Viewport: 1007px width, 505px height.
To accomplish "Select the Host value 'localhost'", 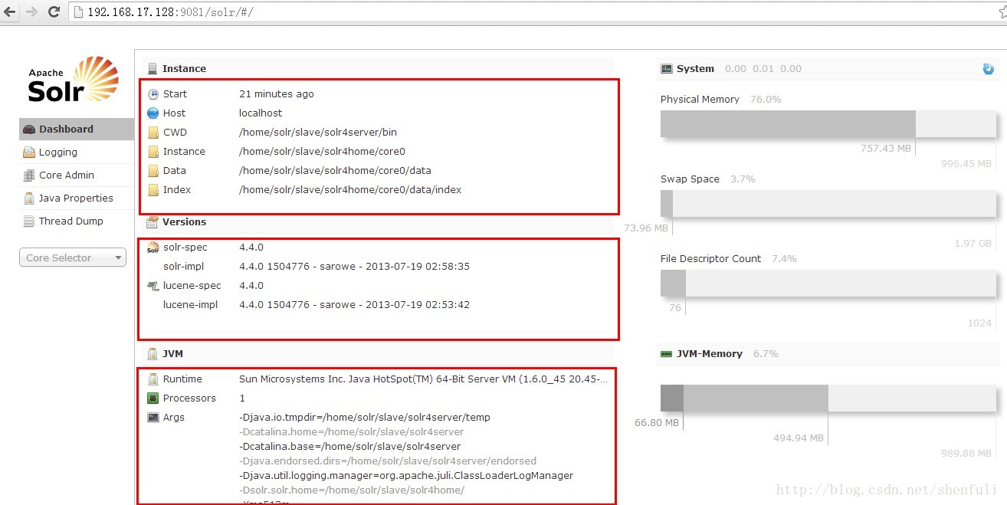I will pyautogui.click(x=261, y=113).
